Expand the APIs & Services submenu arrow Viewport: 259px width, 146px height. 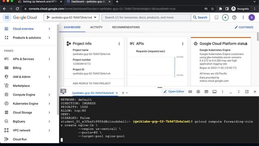coord(49,59)
